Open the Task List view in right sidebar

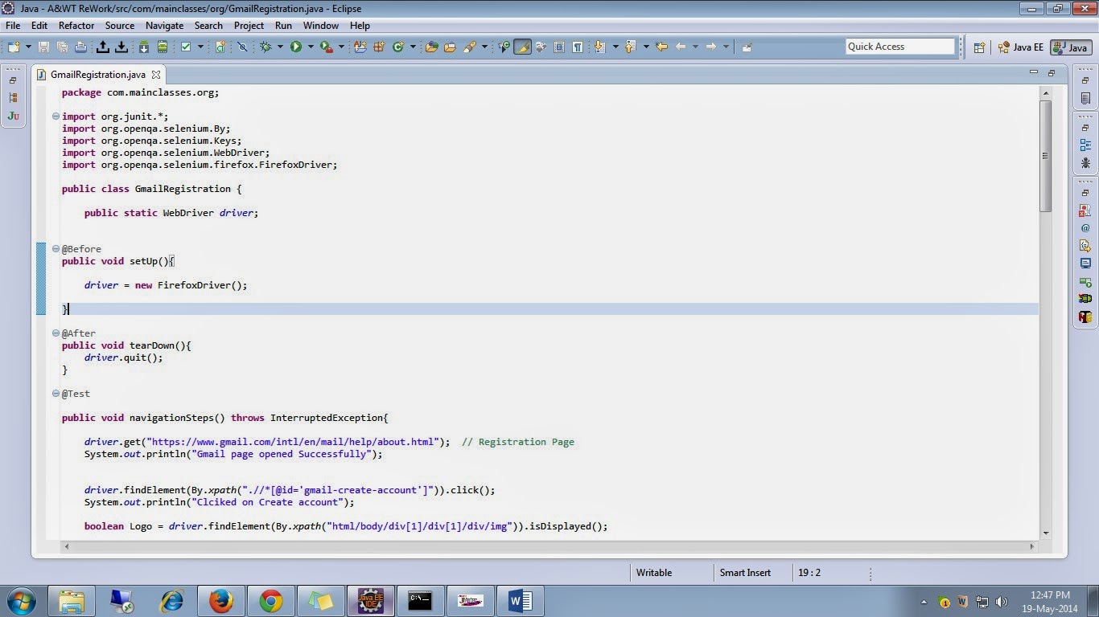(1085, 99)
